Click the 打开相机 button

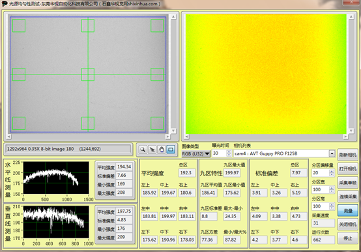348,169
